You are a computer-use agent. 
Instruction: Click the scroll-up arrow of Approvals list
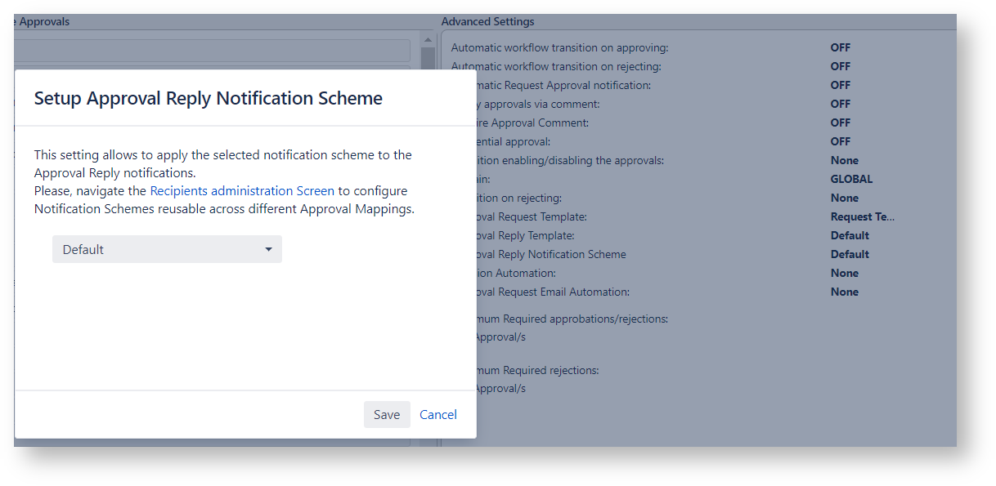click(428, 38)
